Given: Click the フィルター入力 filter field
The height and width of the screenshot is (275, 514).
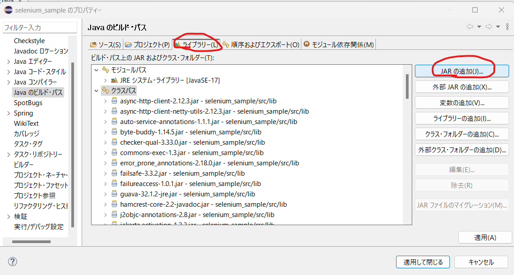Looking at the screenshot, I should pos(39,27).
